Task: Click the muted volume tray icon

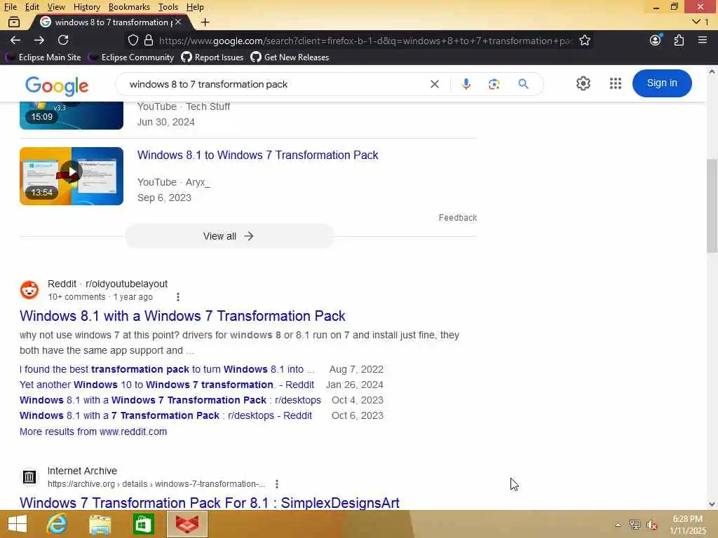Action: tap(651, 525)
